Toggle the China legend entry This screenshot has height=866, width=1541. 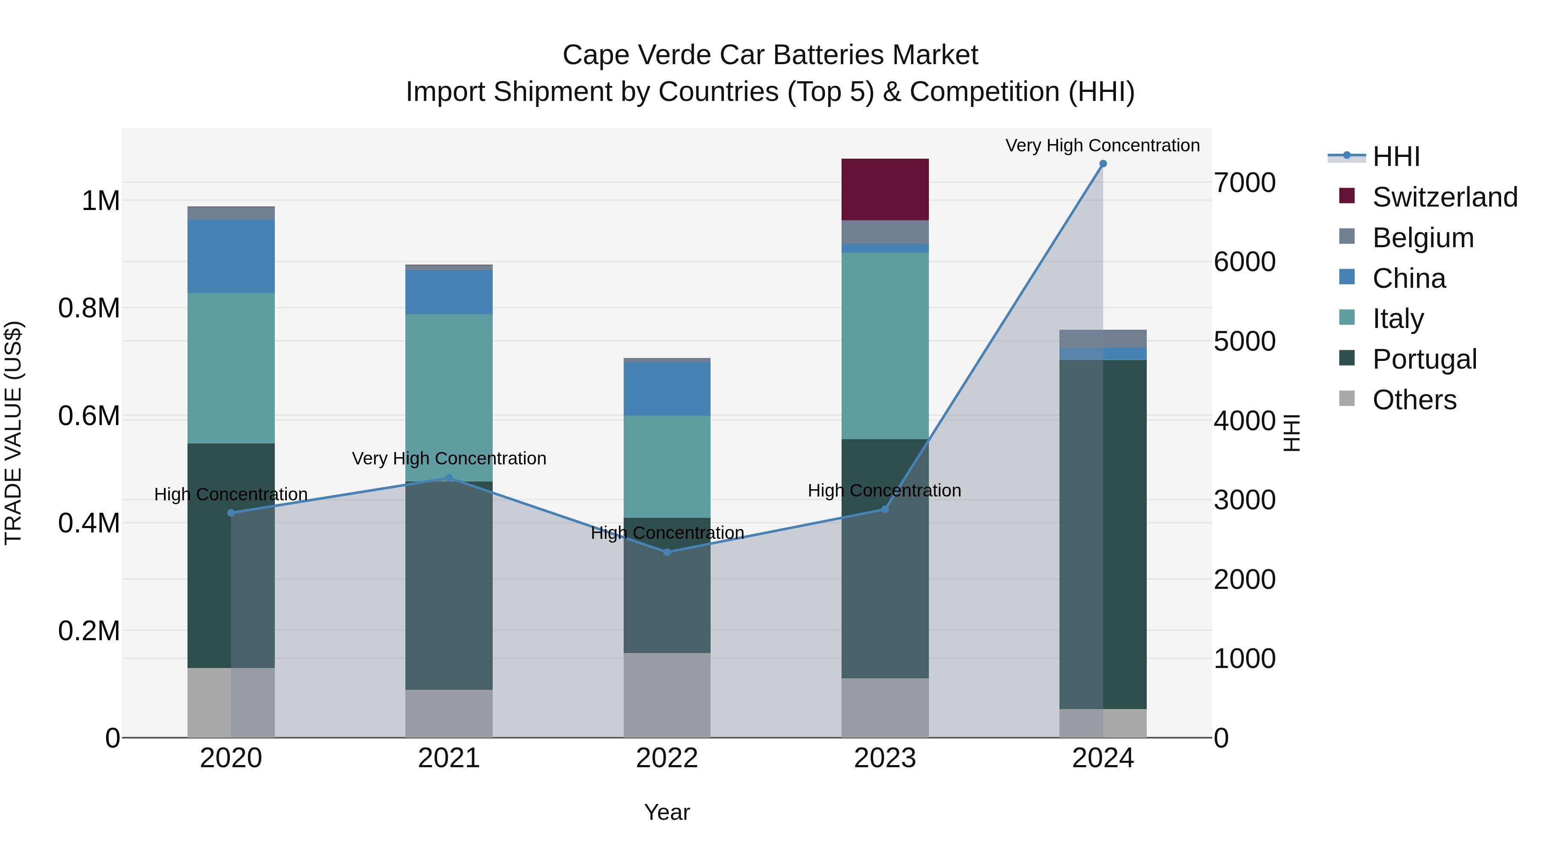tap(1392, 278)
